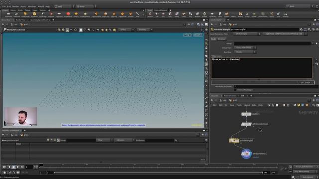Click the network editor zoom search icon
This screenshot has height=179, width=319.
click(x=314, y=105)
